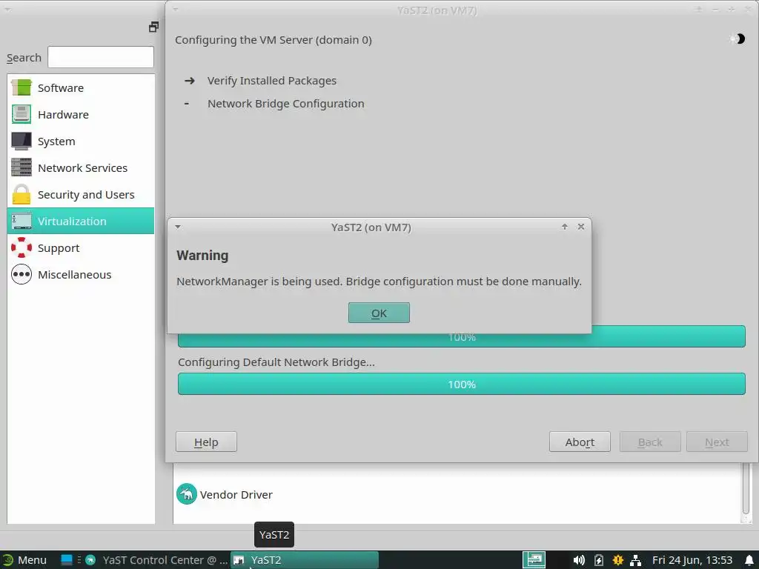Screen dimensions: 759x569
Task: Open the battery power tray icon
Action: (x=599, y=560)
